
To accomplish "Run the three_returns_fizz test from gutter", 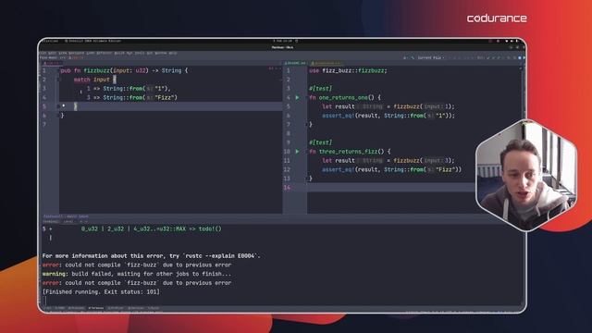I will pos(297,152).
